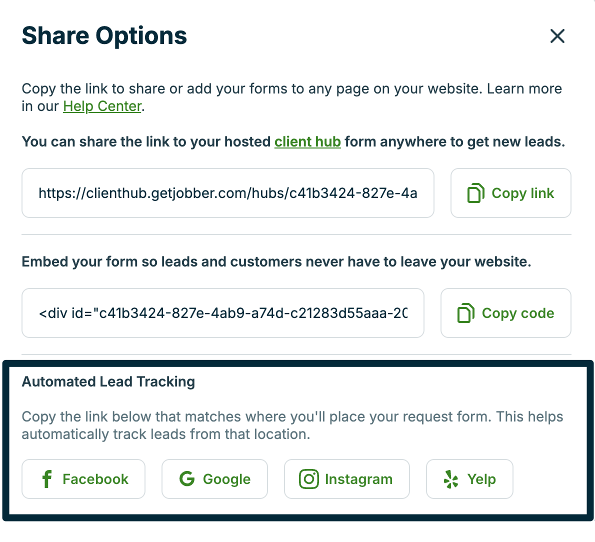
Task: Click the Share Options title heading
Action: [x=104, y=36]
